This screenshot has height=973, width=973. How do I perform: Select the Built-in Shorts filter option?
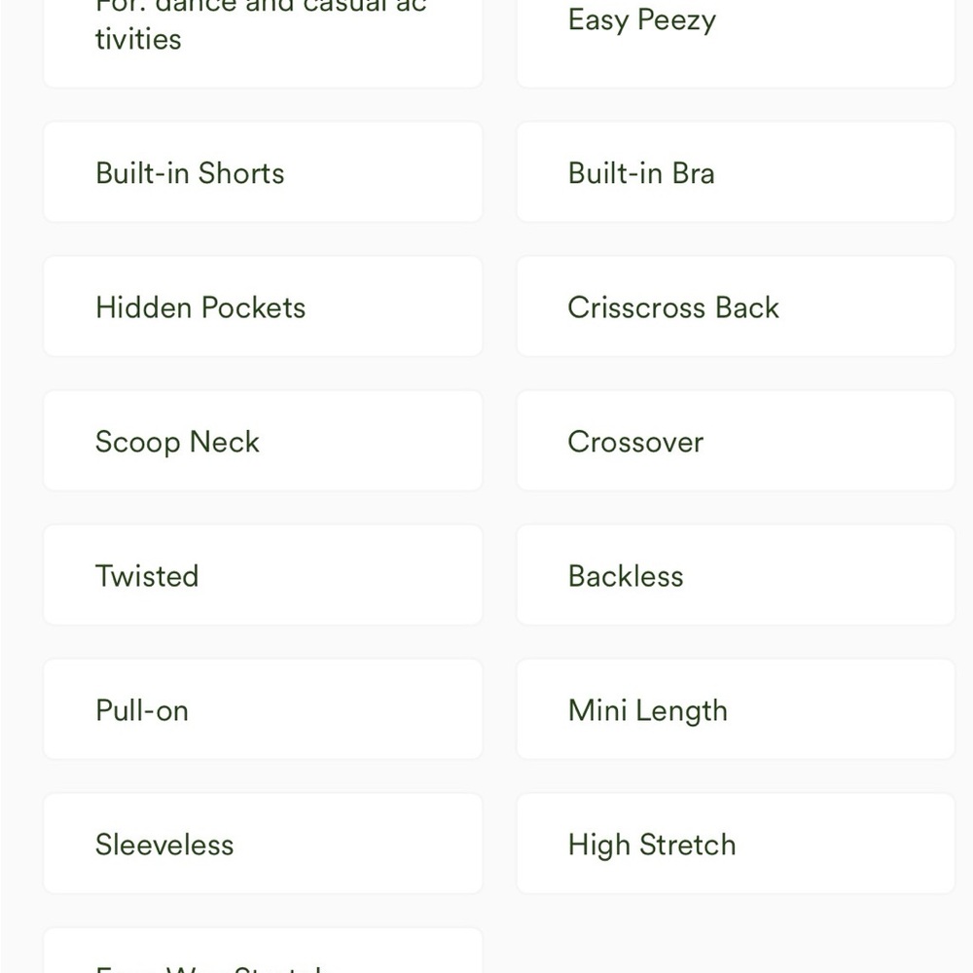pyautogui.click(x=263, y=172)
